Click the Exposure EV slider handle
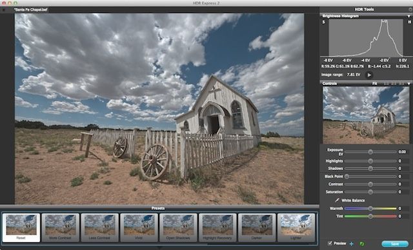 click(370, 152)
